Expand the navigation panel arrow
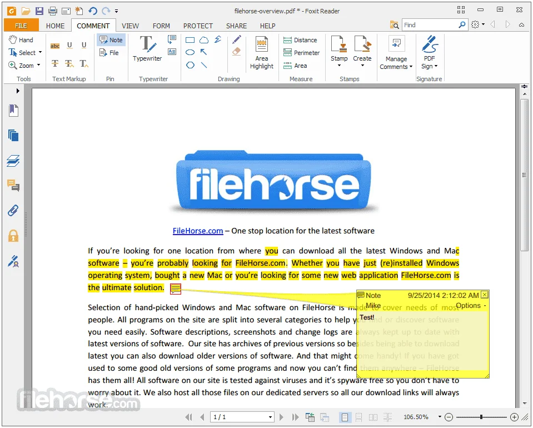 point(18,91)
